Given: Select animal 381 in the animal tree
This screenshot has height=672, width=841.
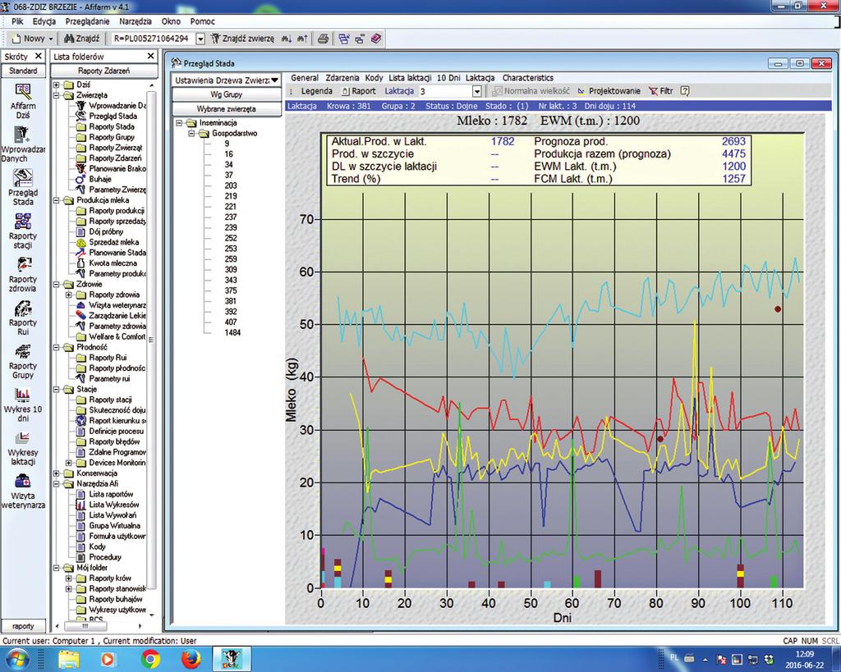Looking at the screenshot, I should click(x=231, y=301).
